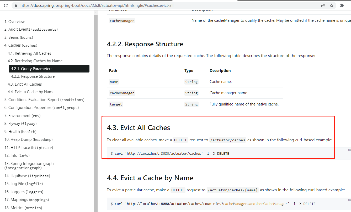This screenshot has height=212, width=351.
Task: View site security info via padlock icon
Action: coord(16,5)
